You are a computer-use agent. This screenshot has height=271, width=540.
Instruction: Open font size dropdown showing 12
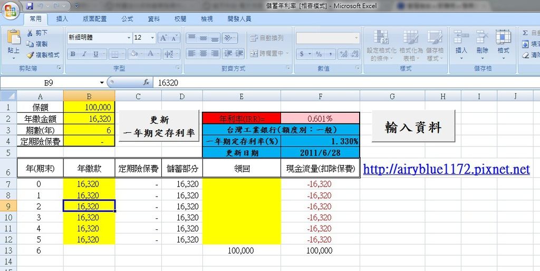(153, 38)
